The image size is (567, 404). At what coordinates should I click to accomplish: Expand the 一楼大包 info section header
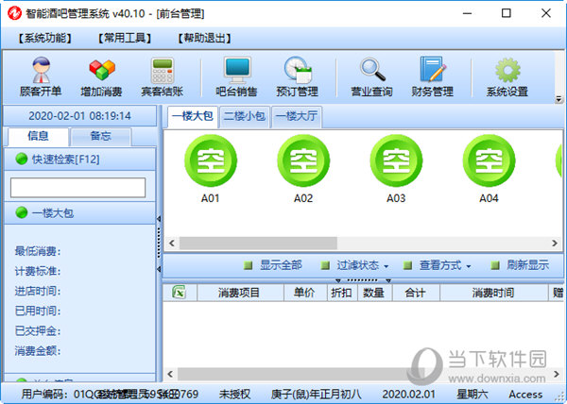pyautogui.click(x=80, y=213)
